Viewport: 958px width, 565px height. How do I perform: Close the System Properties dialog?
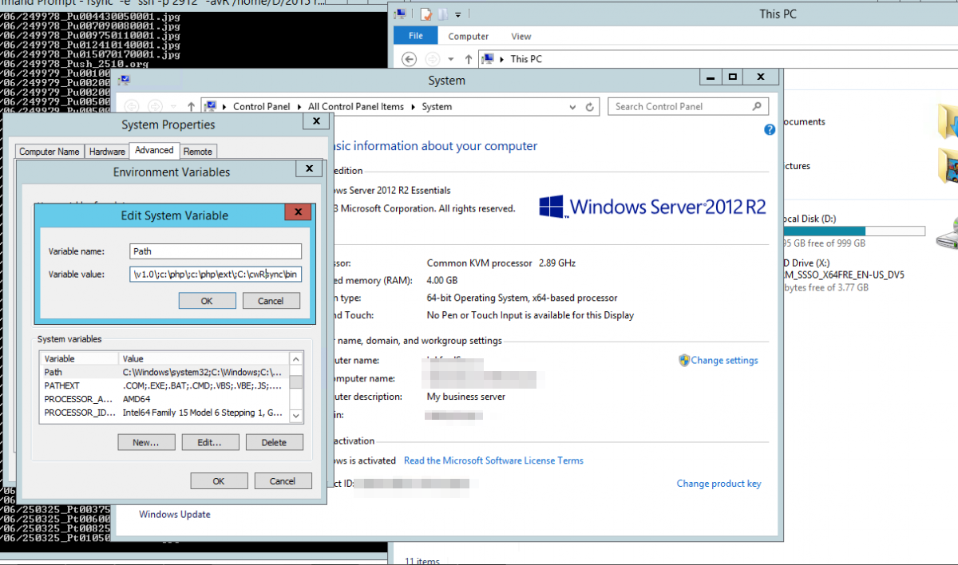(316, 121)
